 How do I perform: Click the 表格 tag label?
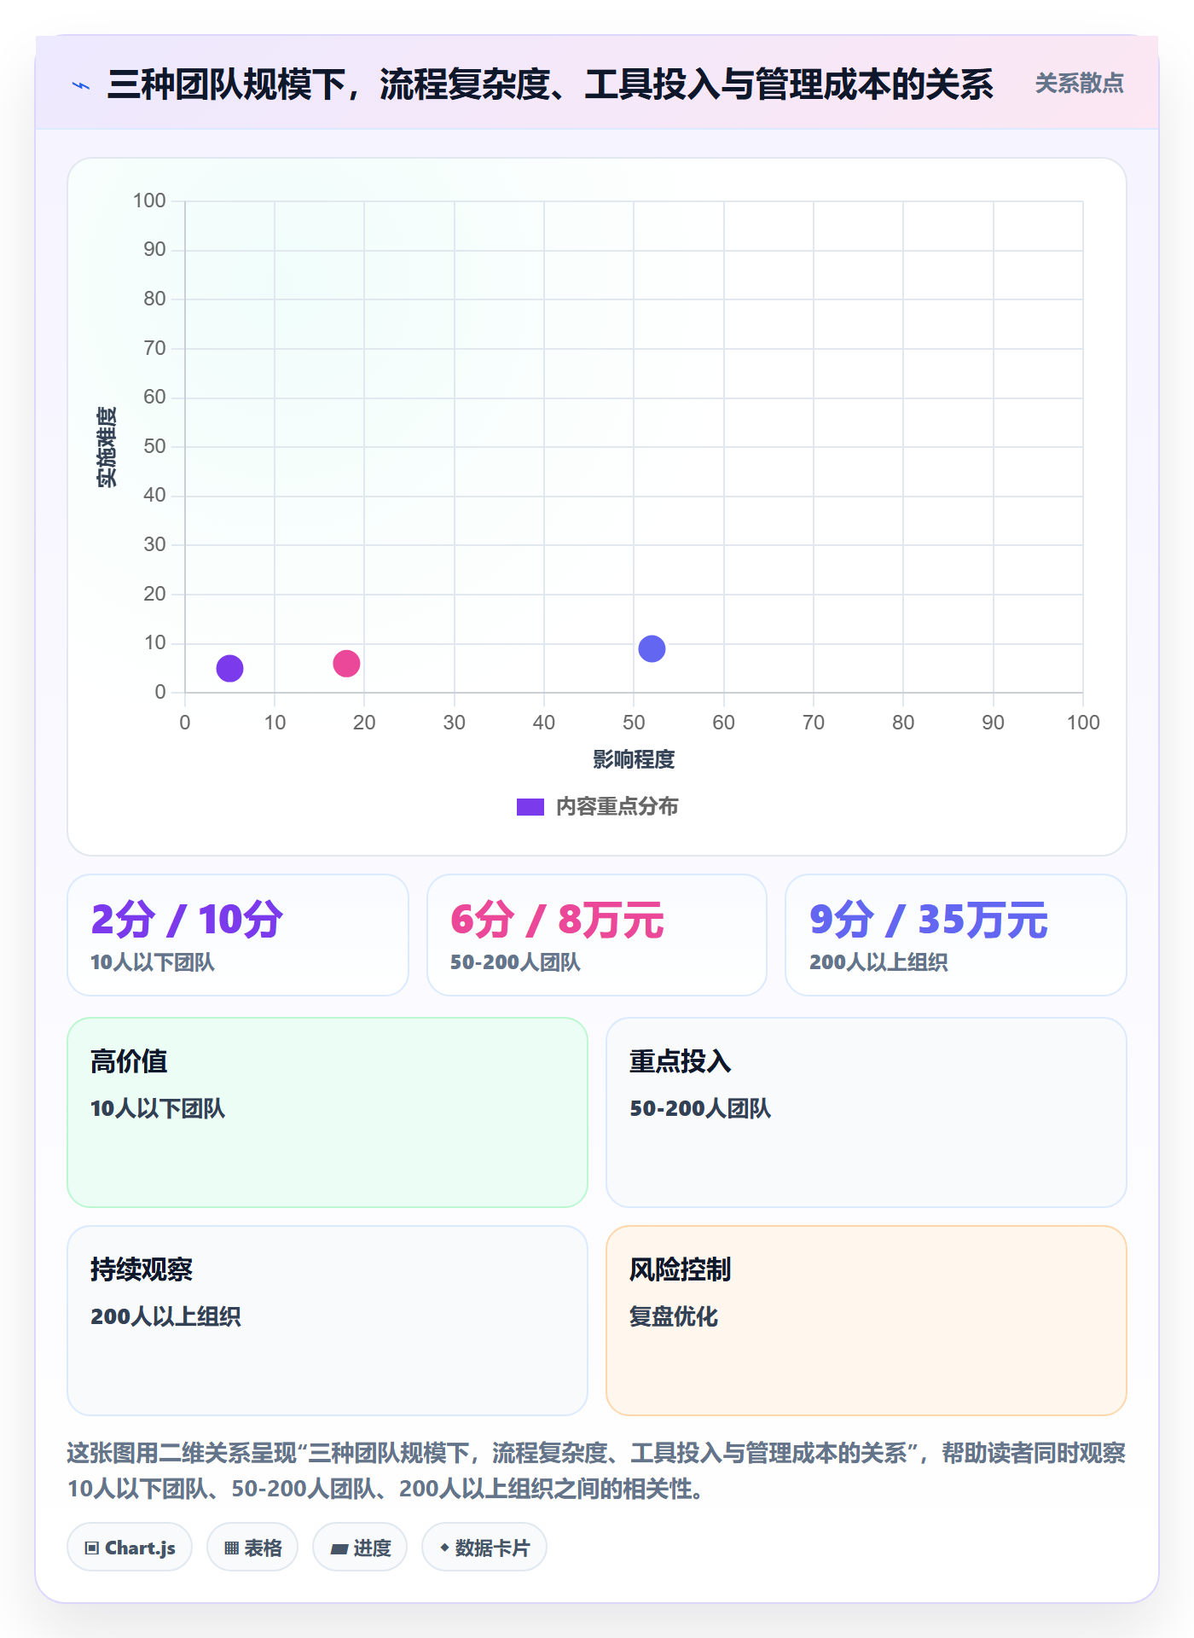tap(263, 1548)
